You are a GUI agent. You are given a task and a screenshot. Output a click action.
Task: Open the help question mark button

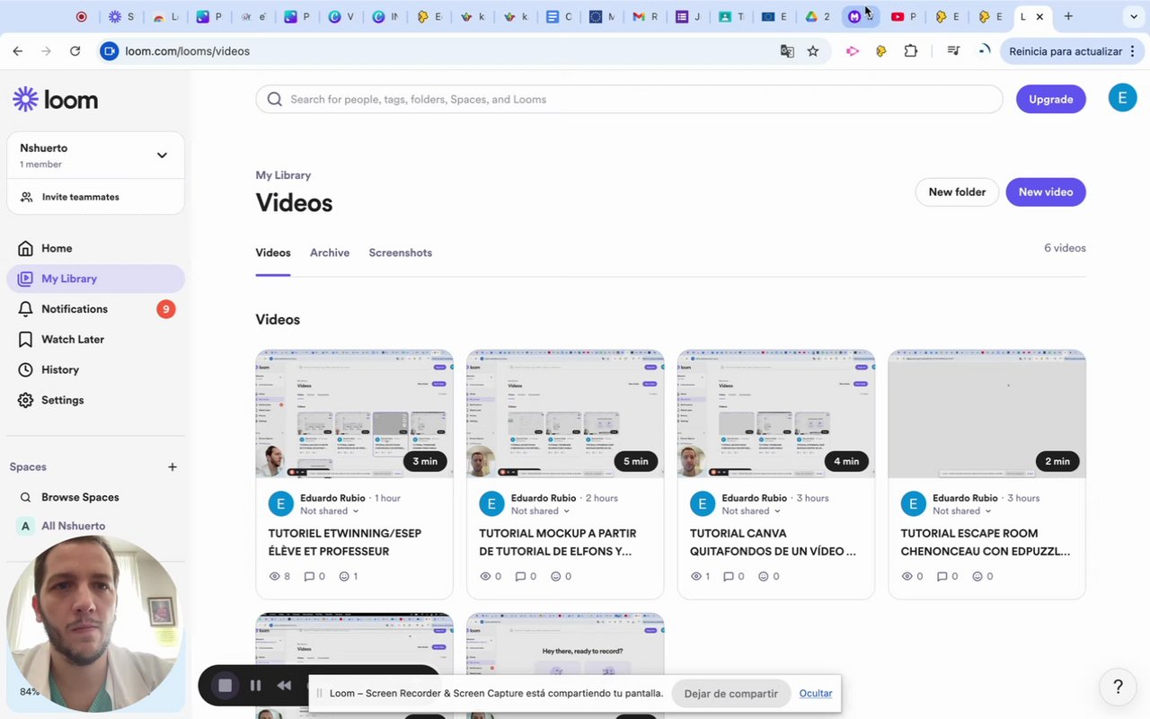pos(1118,688)
